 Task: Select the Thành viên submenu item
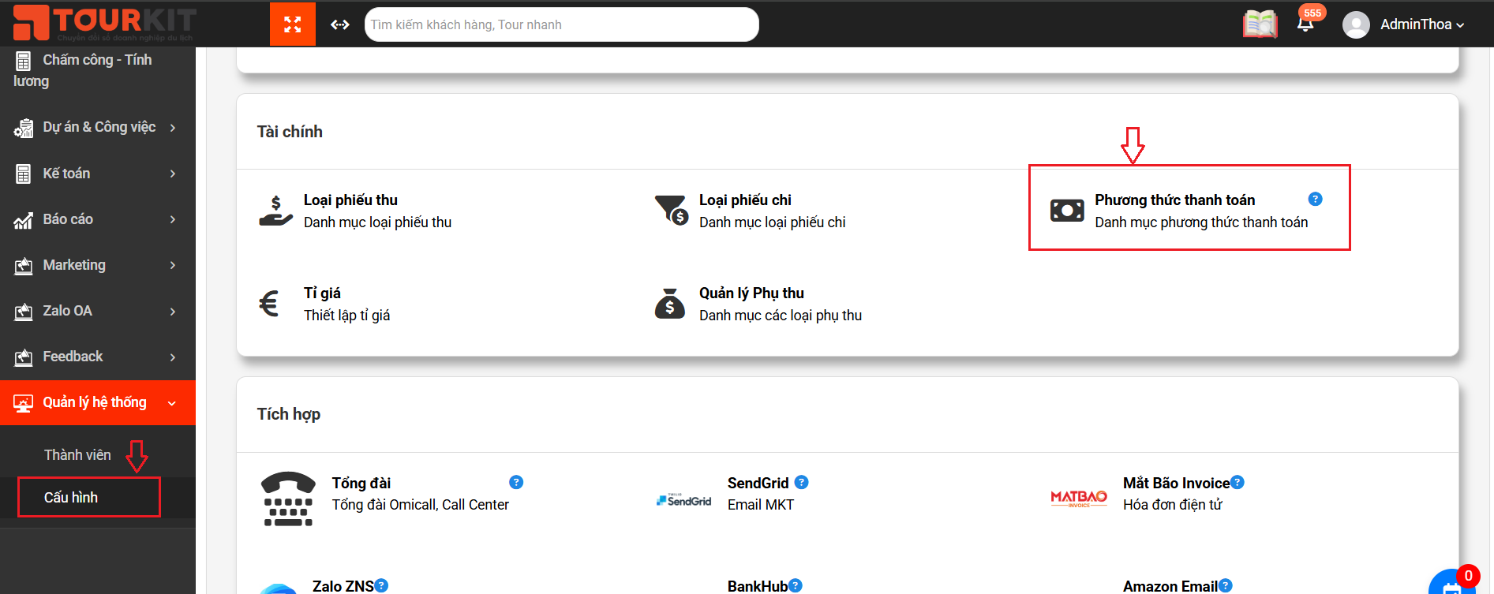click(77, 455)
